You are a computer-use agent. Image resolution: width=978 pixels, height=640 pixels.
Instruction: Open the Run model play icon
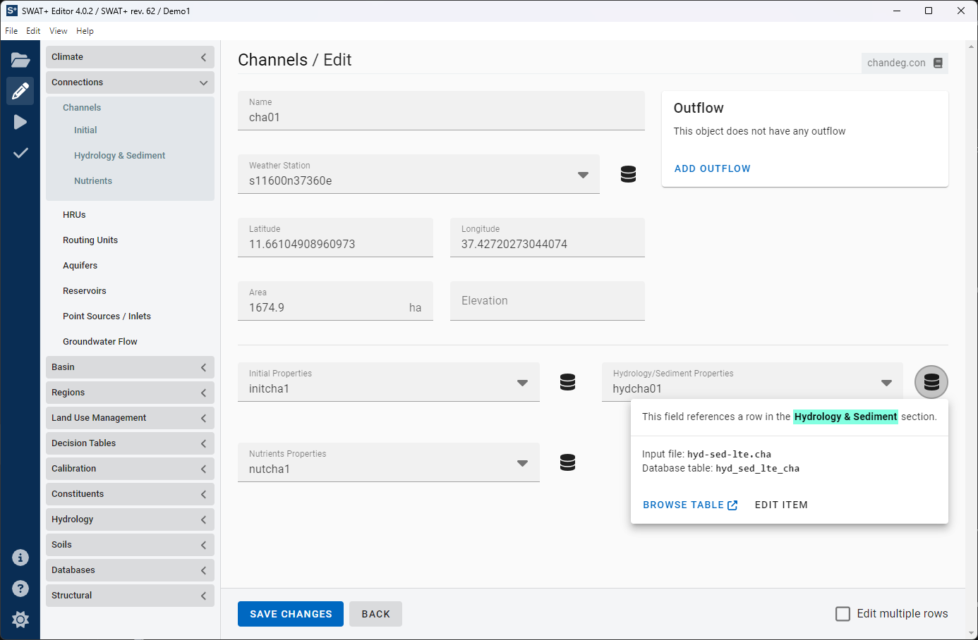coord(20,122)
